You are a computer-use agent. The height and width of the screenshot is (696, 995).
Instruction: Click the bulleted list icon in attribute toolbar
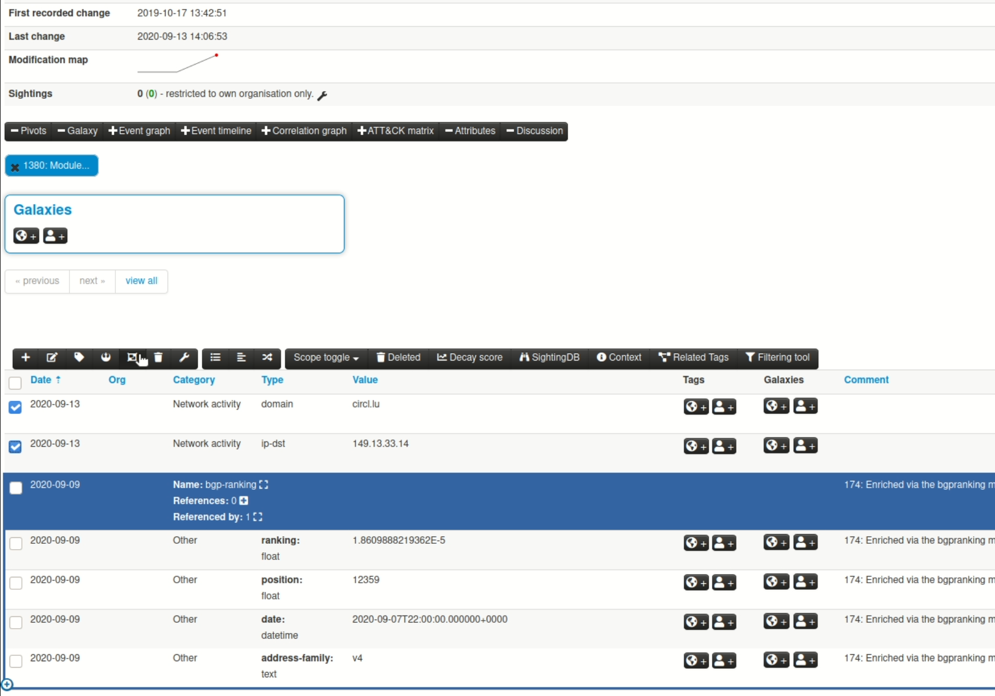[x=215, y=357]
